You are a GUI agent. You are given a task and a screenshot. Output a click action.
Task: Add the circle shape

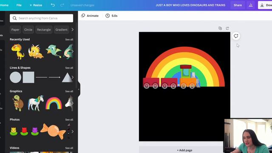coord(15,77)
